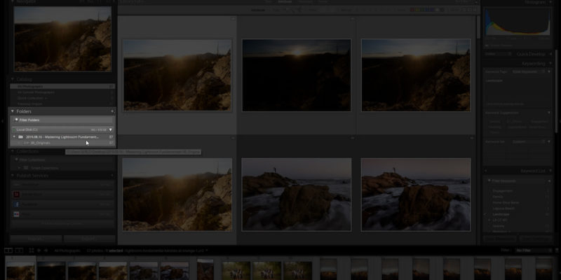Uncheck the Landscape keyword checkmark

485,214
